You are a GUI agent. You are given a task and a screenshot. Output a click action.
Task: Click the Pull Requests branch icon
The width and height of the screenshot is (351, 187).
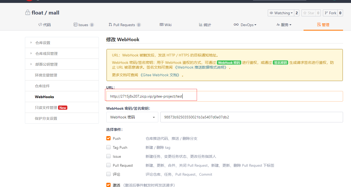tap(110, 25)
